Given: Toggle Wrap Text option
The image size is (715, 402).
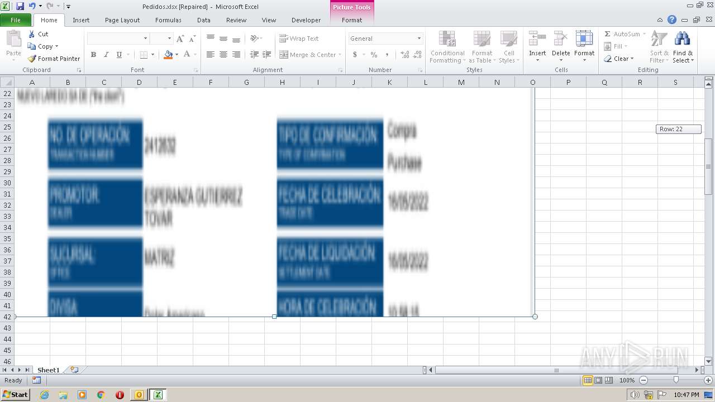Looking at the screenshot, I should pyautogui.click(x=299, y=39).
